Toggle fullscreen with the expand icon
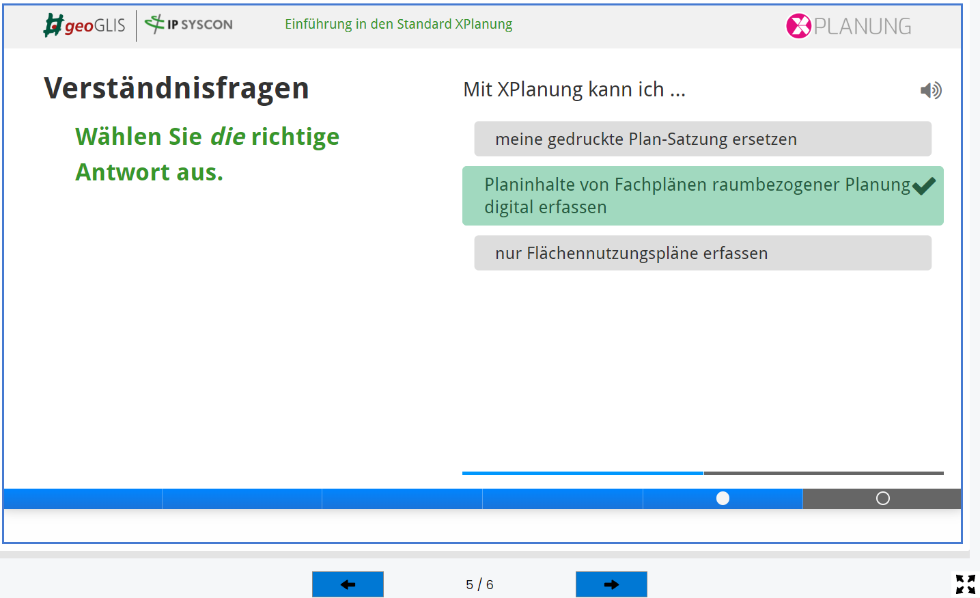The width and height of the screenshot is (980, 598). 965,584
